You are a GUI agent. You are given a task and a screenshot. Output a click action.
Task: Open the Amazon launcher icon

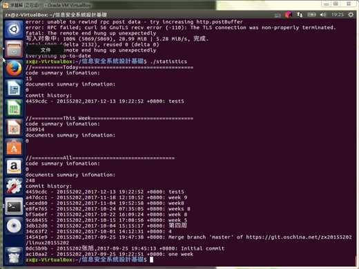click(x=14, y=167)
